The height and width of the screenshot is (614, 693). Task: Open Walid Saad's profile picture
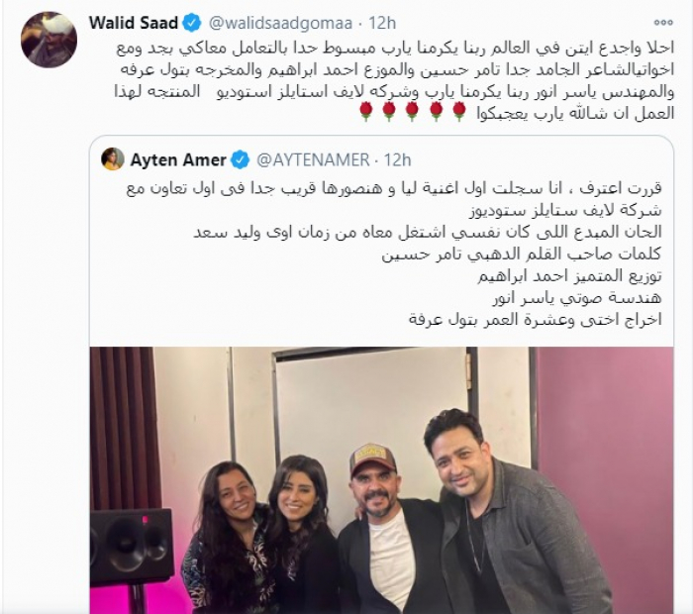point(49,40)
